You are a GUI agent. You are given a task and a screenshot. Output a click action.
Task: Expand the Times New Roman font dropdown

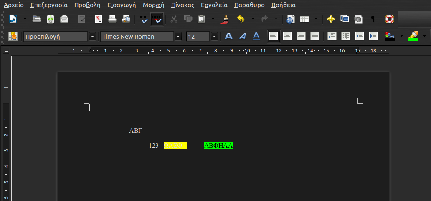pos(178,37)
